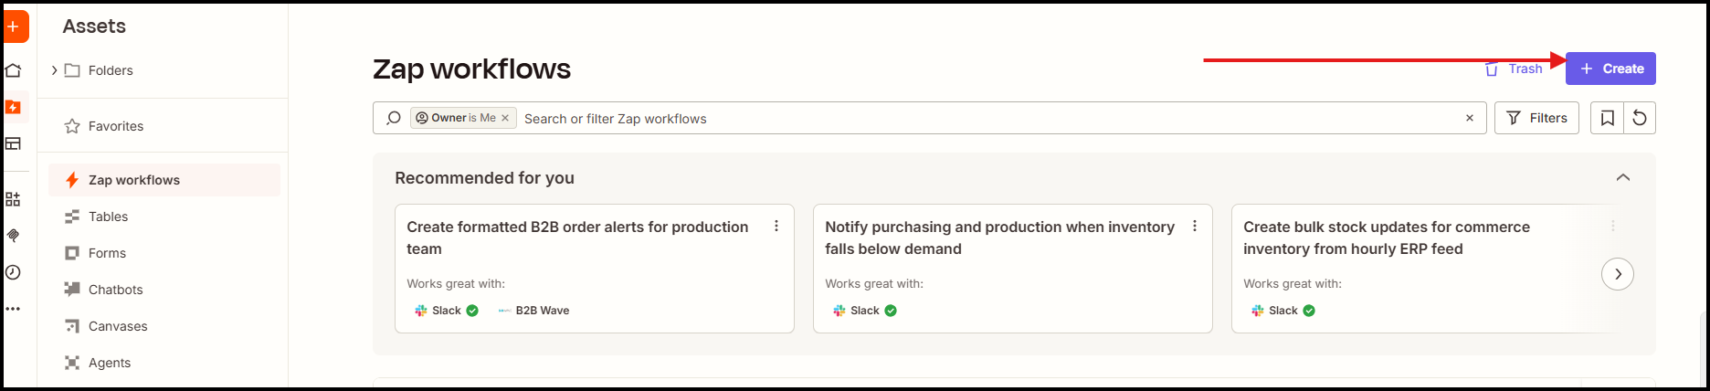Clear the search field with X icon
The height and width of the screenshot is (391, 1710).
point(1470,118)
